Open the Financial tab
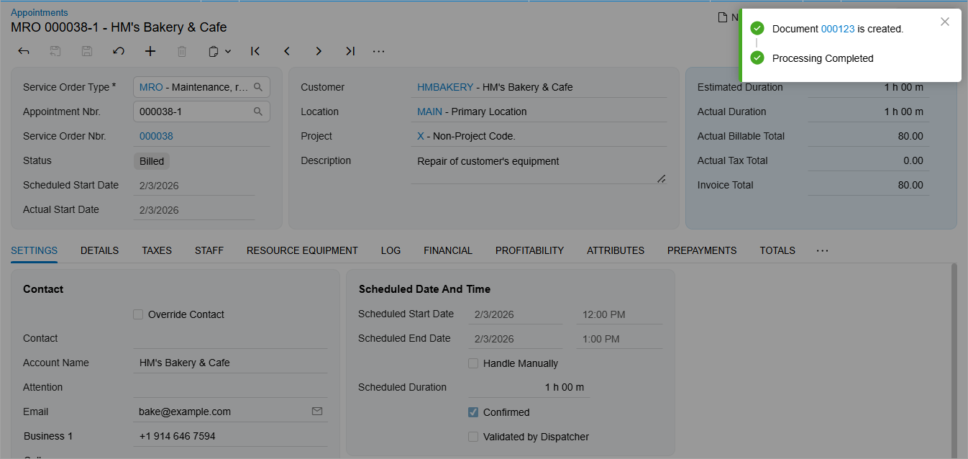The width and height of the screenshot is (968, 459). [448, 250]
